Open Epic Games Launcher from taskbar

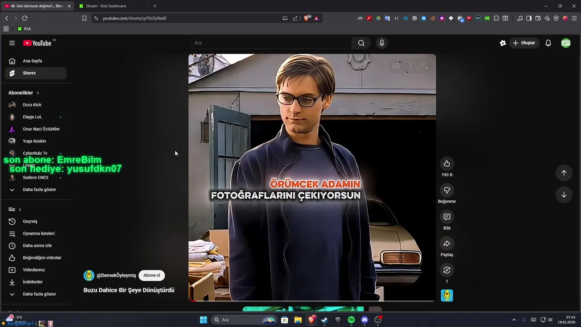point(338,320)
